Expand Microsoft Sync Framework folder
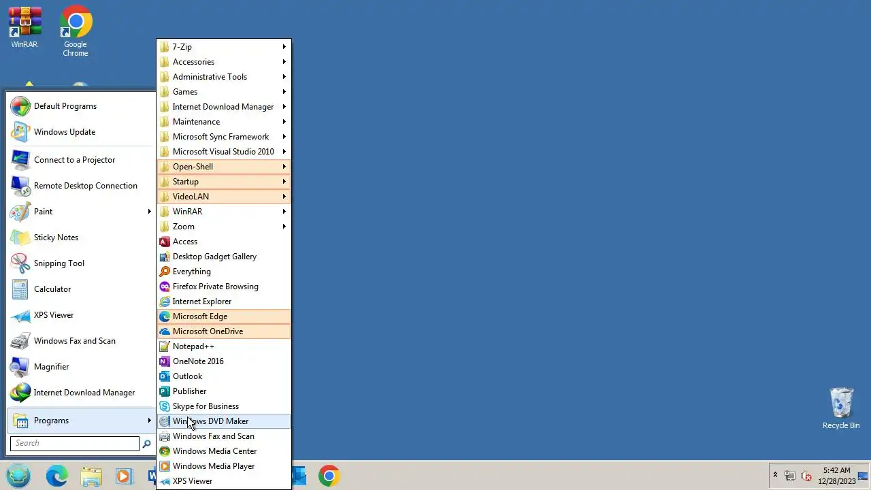Screen dimensions: 871x490 point(224,137)
